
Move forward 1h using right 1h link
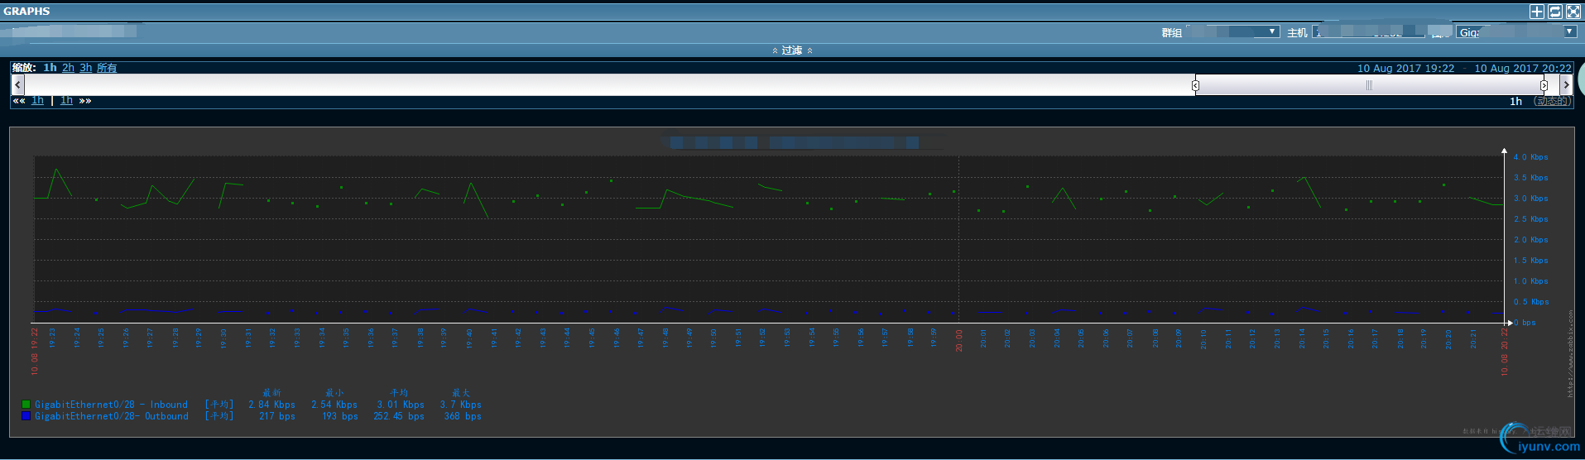pyautogui.click(x=66, y=101)
